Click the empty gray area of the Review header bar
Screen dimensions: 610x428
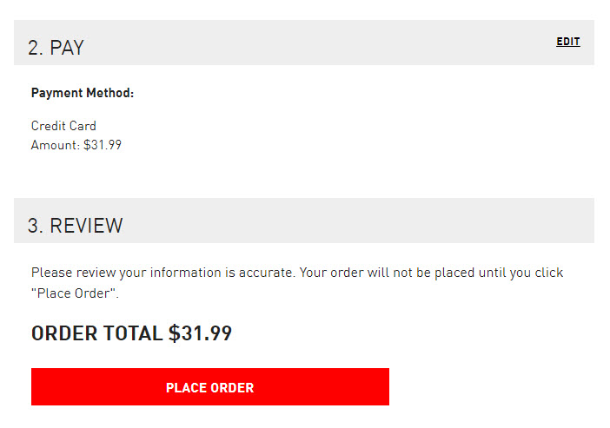click(350, 221)
